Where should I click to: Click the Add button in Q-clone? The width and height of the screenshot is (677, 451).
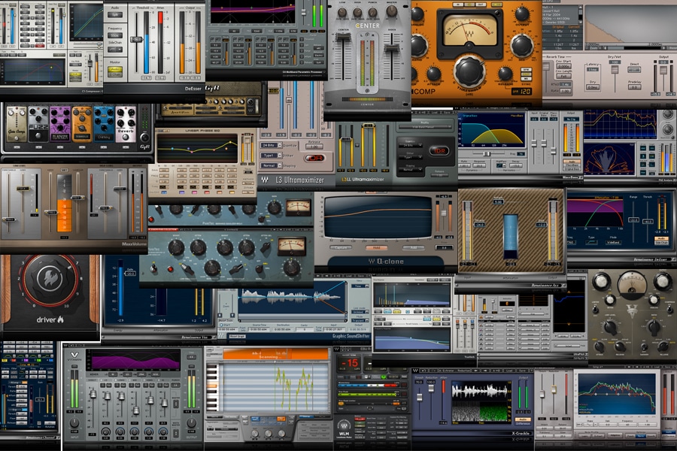pyautogui.click(x=413, y=248)
